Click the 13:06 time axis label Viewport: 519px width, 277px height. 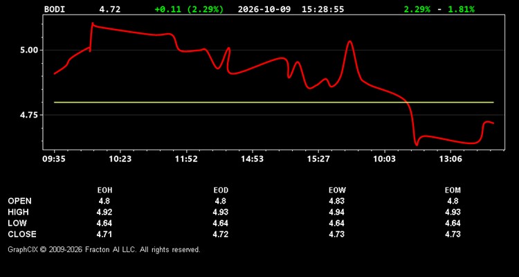click(450, 159)
